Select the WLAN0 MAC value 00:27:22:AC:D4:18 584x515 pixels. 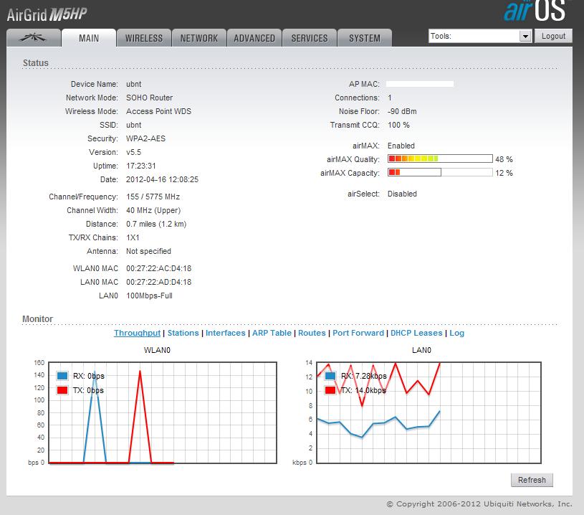coord(158,268)
